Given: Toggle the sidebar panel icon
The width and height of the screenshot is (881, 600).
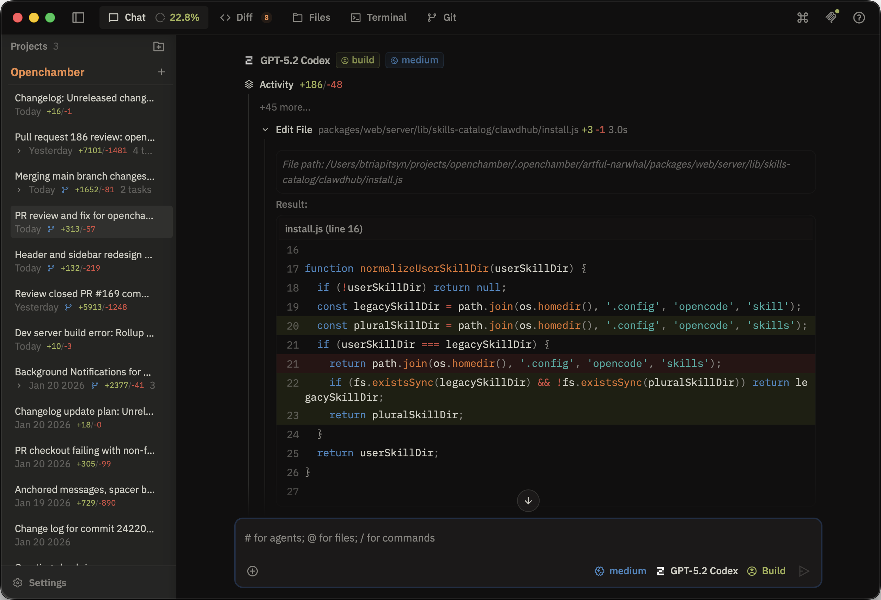Looking at the screenshot, I should (78, 17).
